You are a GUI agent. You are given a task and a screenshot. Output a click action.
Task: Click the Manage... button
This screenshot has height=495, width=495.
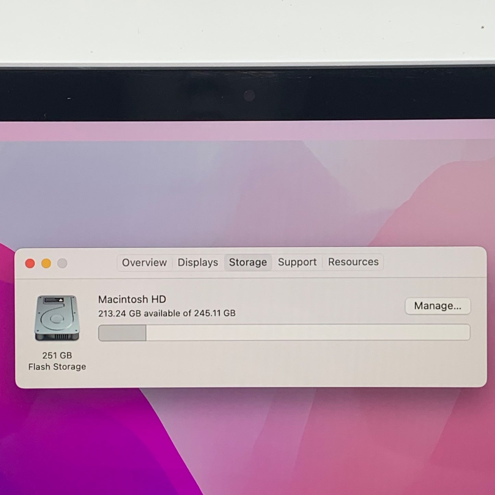point(437,306)
